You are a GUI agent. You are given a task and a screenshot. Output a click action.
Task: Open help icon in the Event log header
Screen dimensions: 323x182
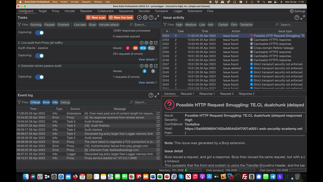[x=151, y=95]
